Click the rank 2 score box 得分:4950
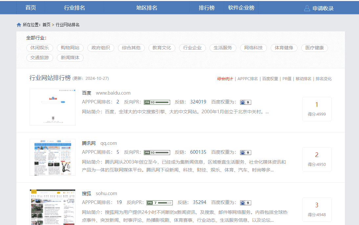The image size is (359, 225). (x=317, y=159)
